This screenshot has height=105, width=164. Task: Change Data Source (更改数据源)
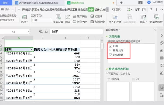(x=156, y=19)
